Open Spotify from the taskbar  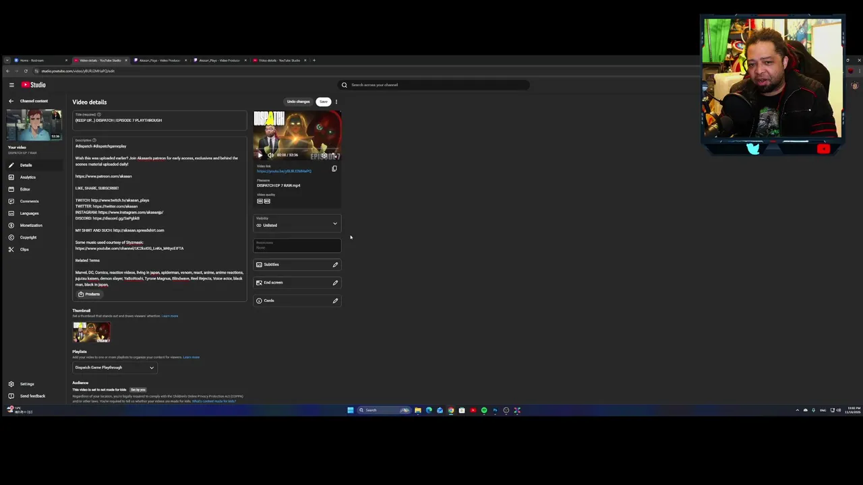pos(484,410)
